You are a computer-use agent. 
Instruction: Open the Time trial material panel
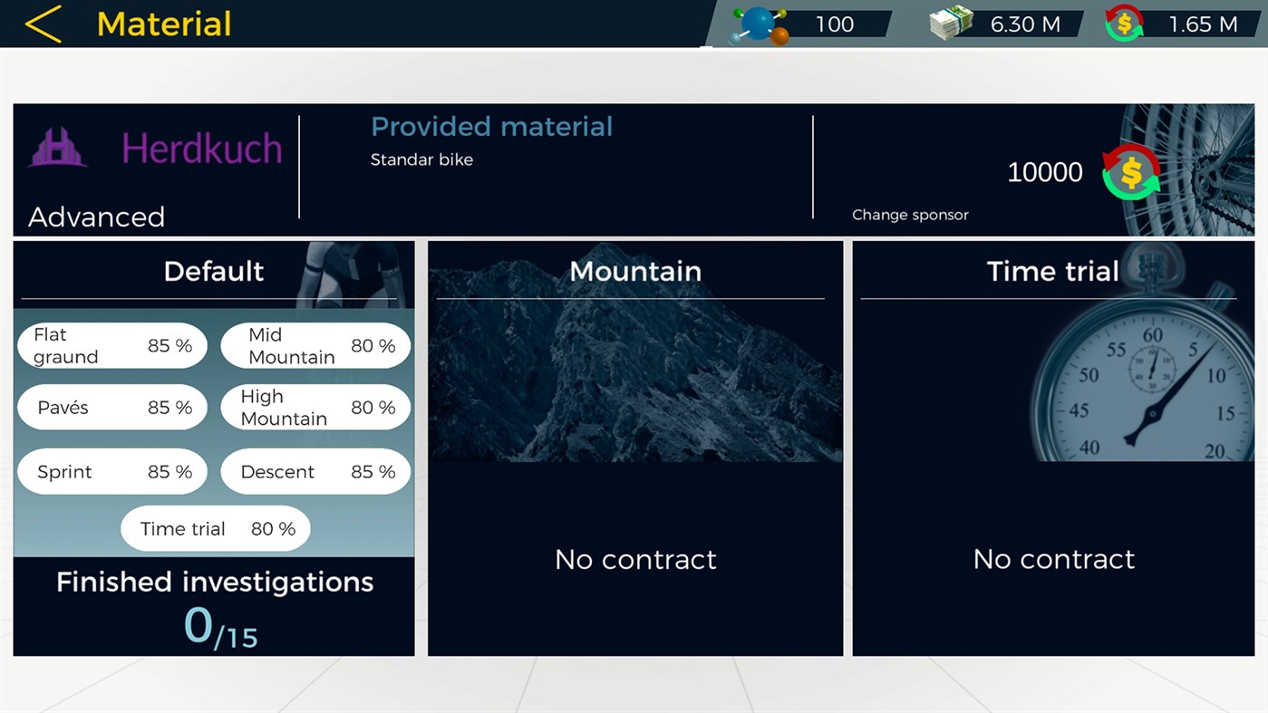1053,448
